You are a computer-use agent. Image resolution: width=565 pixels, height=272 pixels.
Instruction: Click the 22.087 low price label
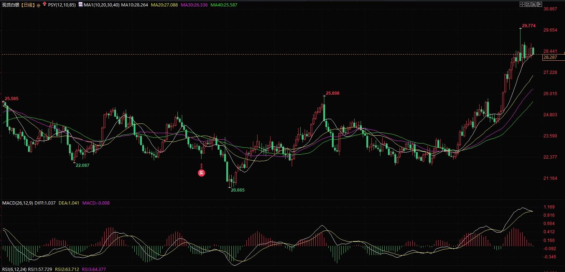point(83,165)
